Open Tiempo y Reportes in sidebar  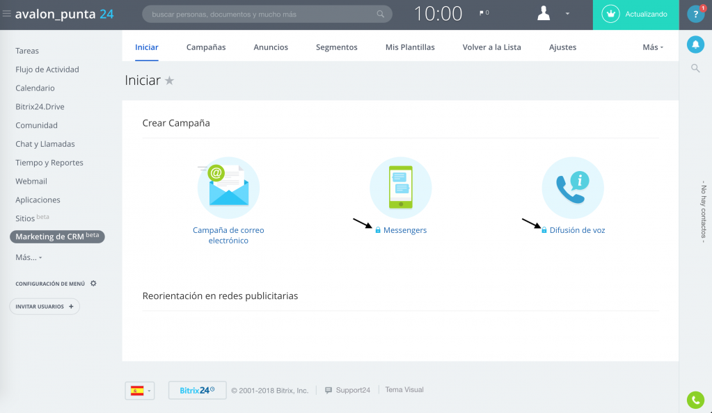tap(49, 163)
